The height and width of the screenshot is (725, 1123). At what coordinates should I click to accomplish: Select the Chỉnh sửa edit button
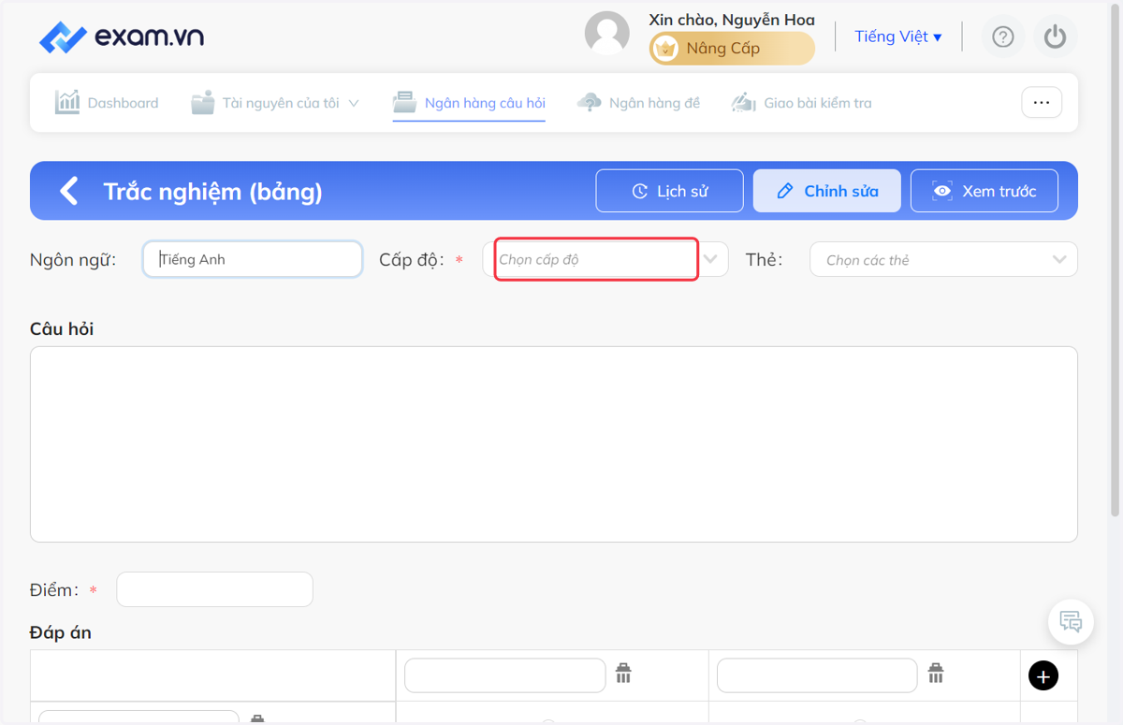[x=827, y=191]
